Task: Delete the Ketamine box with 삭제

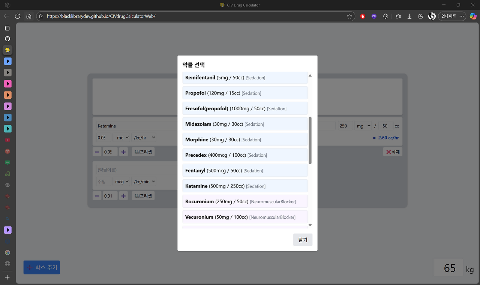Action: 393,152
